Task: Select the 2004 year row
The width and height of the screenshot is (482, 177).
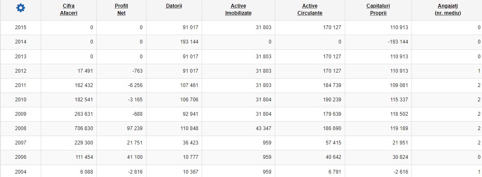Action: click(x=241, y=172)
